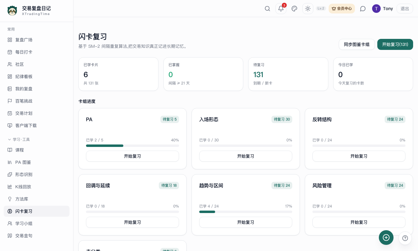Viewport: 418px width, 251px height.
Task: Start review for PA deck
Action: (x=132, y=156)
